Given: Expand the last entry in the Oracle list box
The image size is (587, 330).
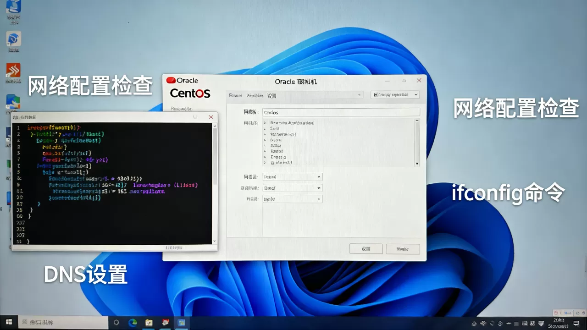Looking at the screenshot, I should tap(265, 163).
